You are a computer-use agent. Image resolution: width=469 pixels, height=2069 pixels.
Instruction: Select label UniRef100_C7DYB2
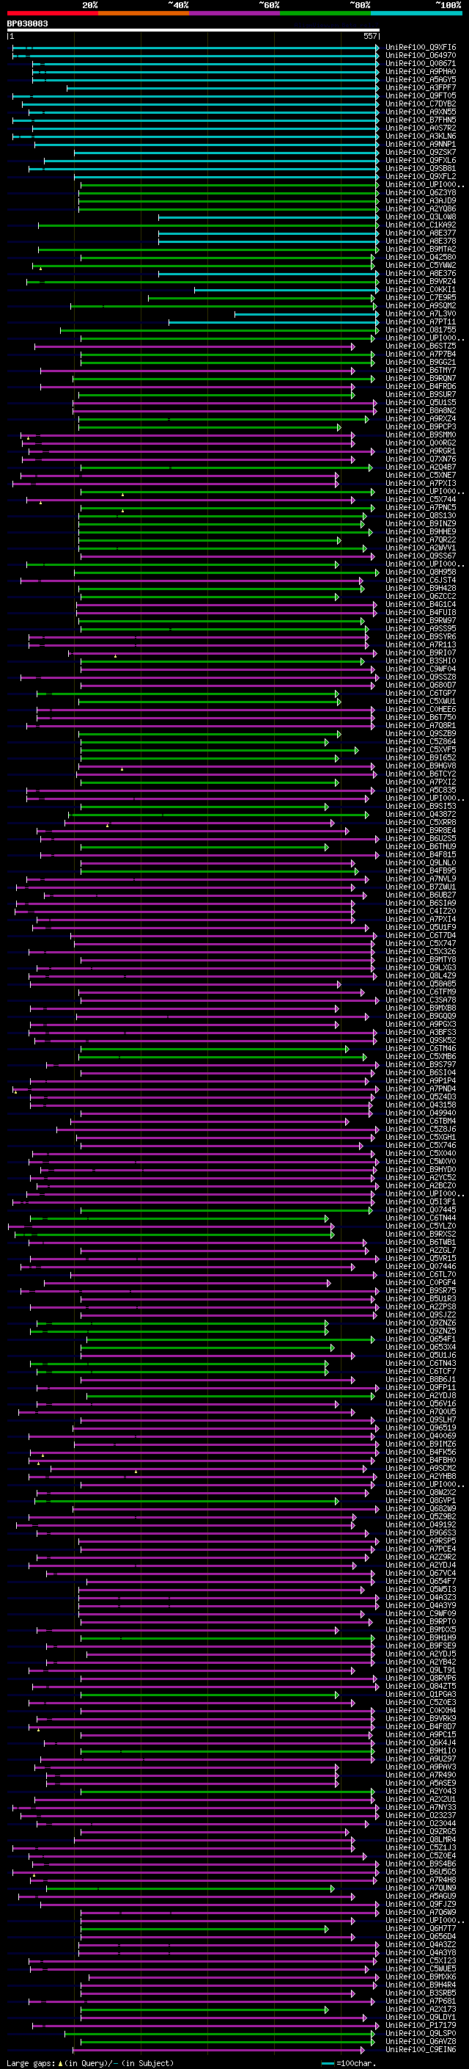pyautogui.click(x=421, y=103)
